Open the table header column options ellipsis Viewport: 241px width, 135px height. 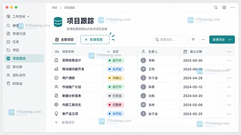(229, 52)
